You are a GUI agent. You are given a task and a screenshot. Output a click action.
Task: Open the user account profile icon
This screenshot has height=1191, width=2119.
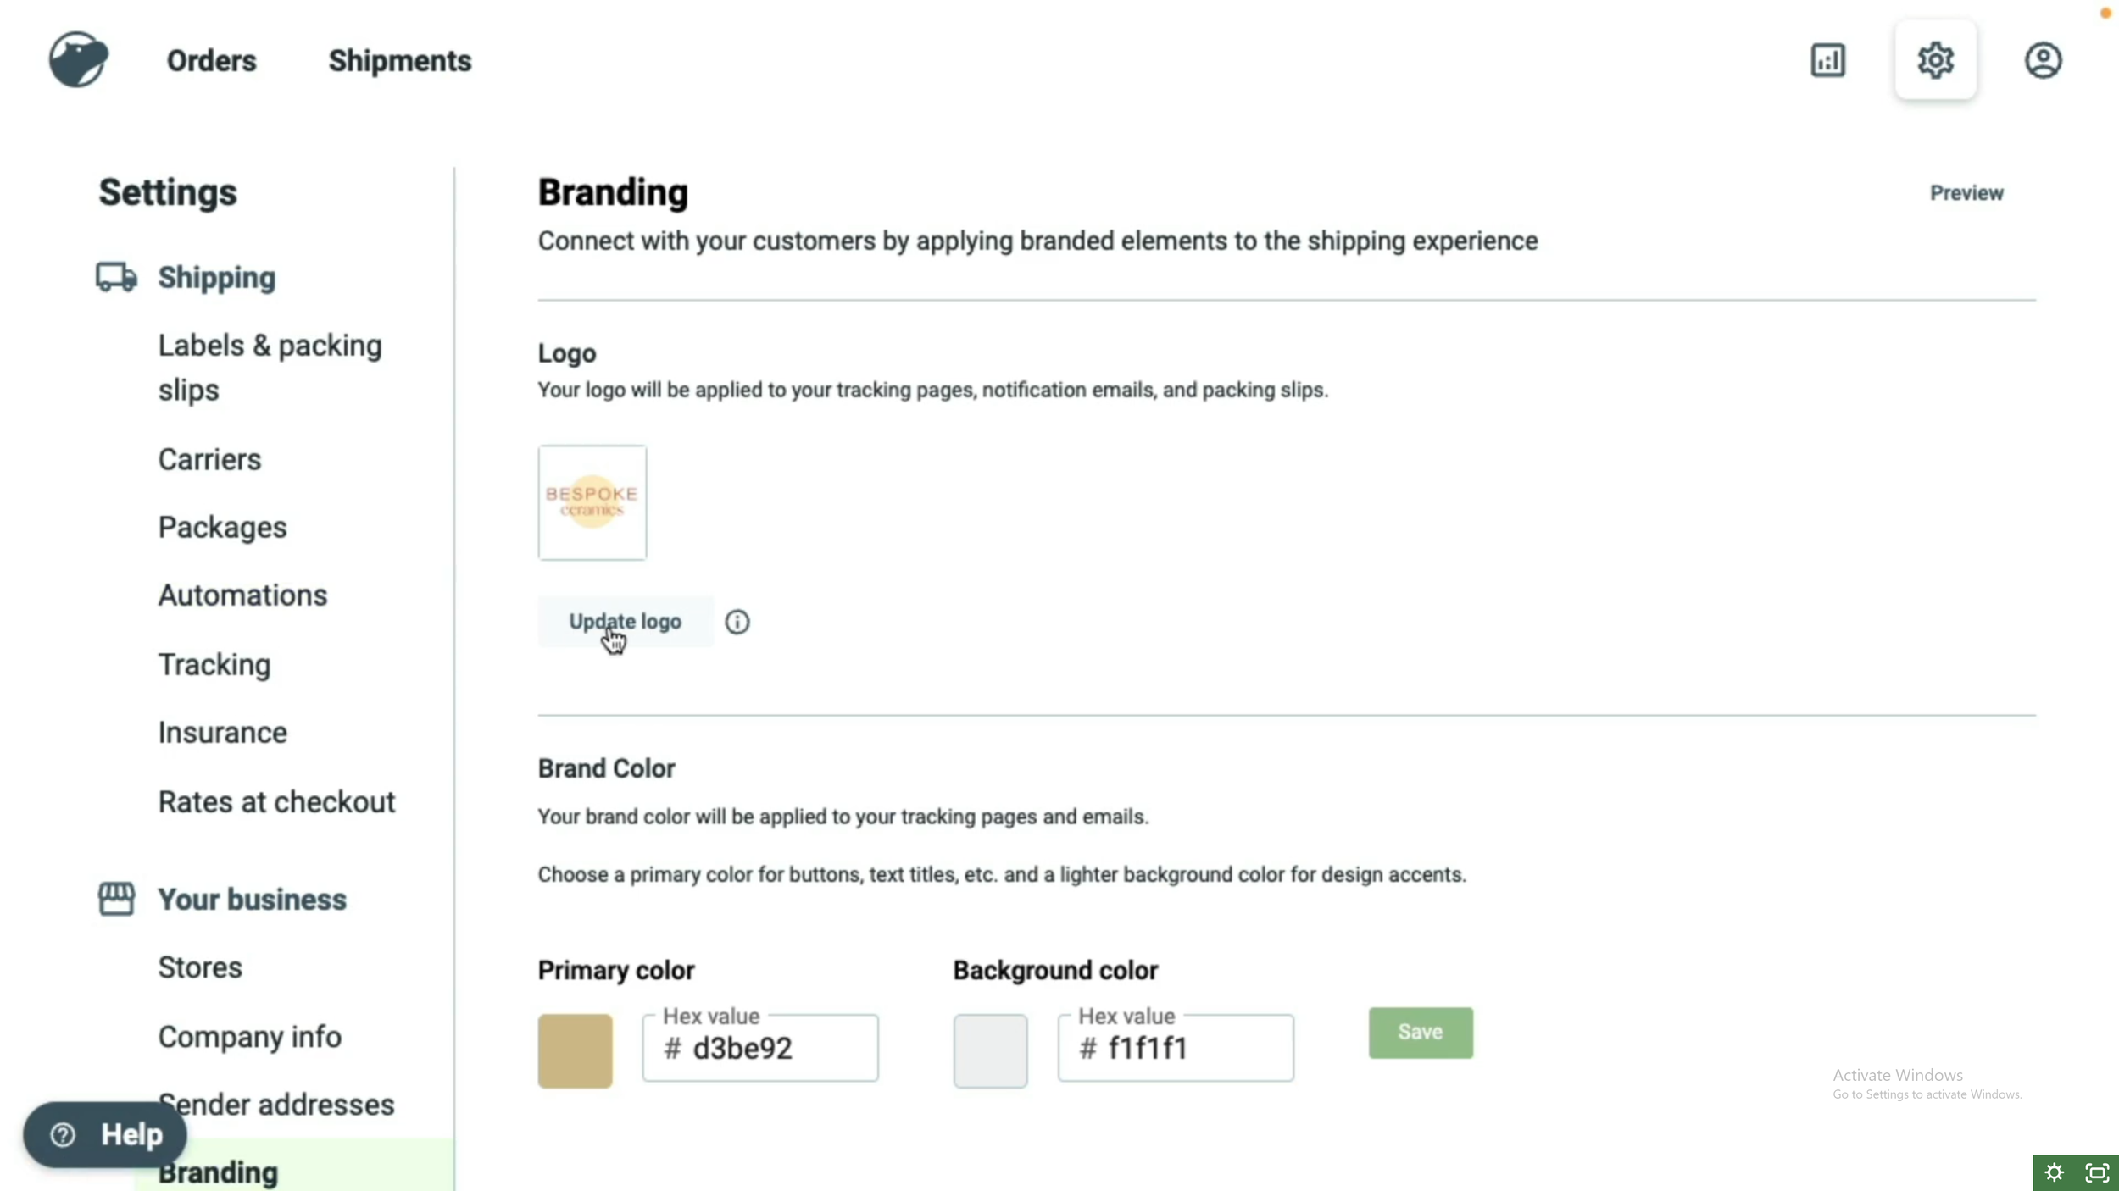(x=2043, y=60)
